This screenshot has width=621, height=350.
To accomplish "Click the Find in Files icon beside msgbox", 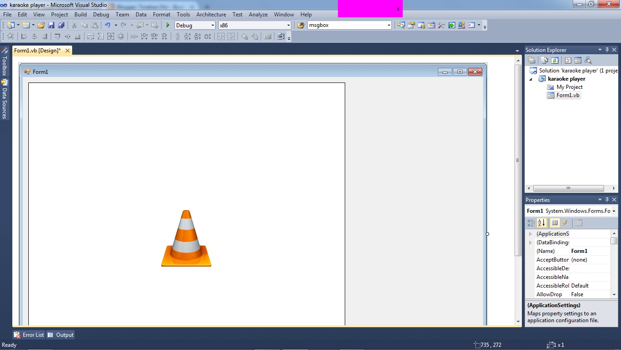I will (x=300, y=26).
